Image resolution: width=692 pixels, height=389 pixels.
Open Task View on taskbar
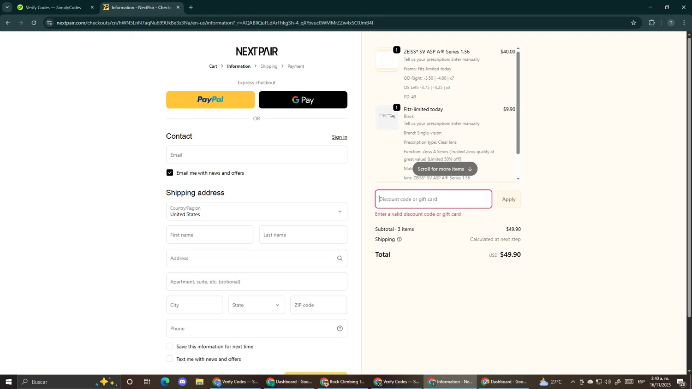point(147,382)
